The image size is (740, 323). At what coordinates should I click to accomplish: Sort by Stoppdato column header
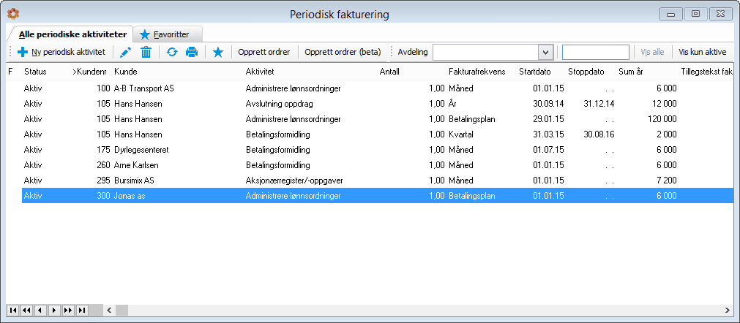586,72
